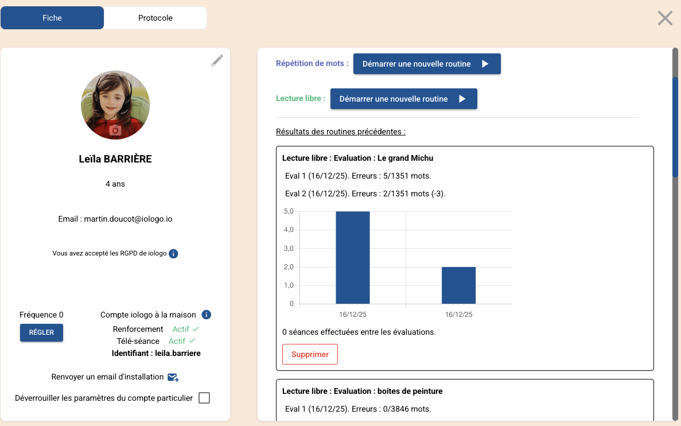Click the camera icon on profile photo
This screenshot has height=426, width=681.
coord(115,130)
